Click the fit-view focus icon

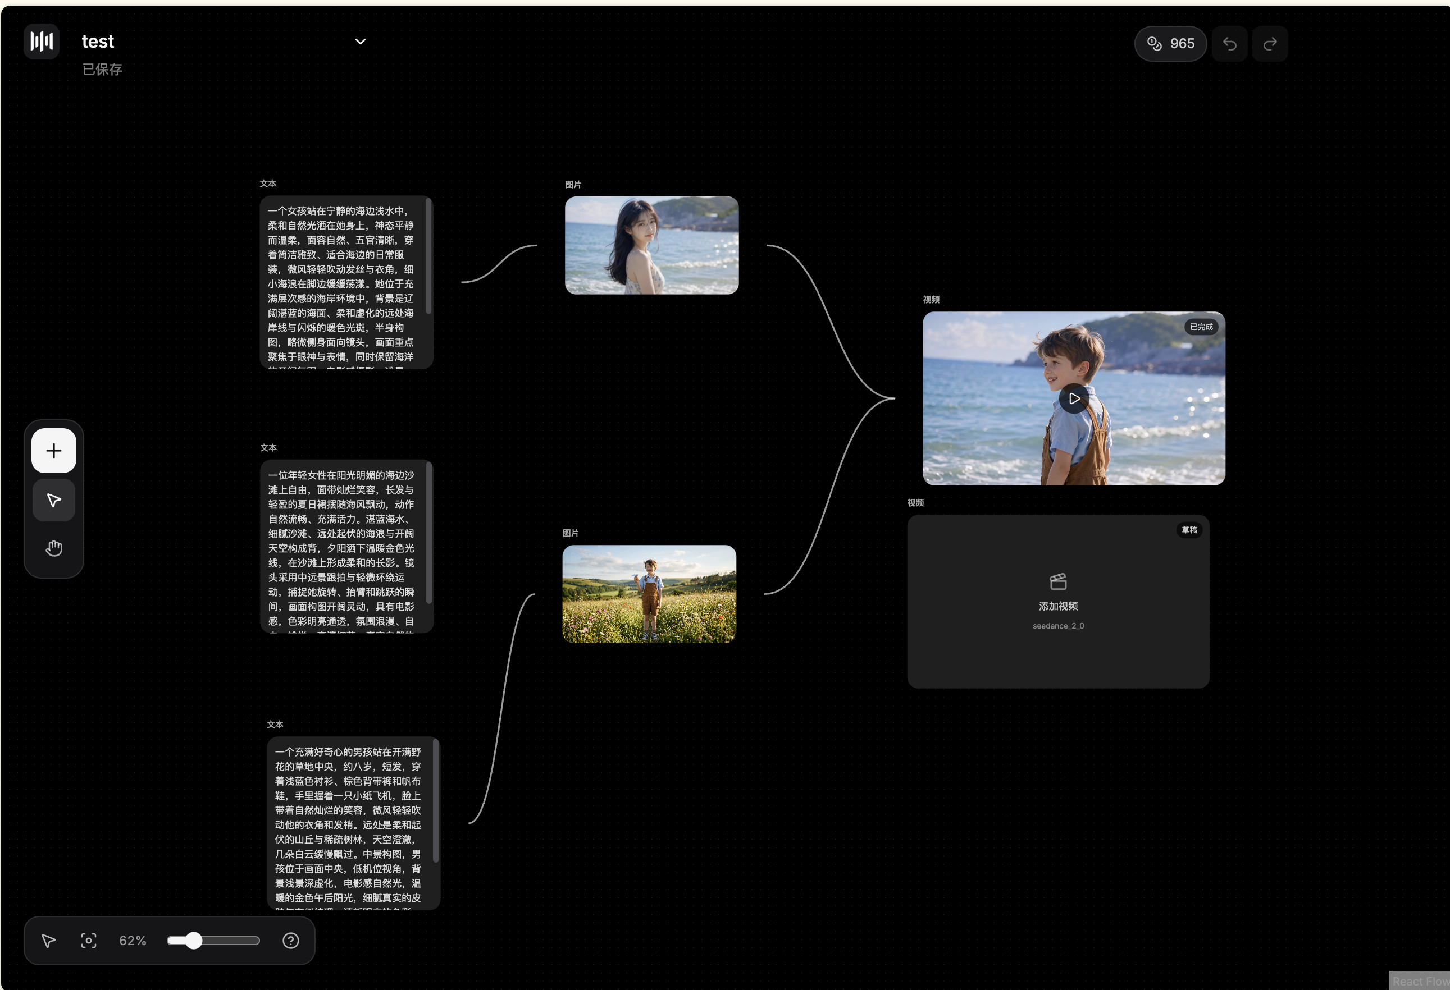pyautogui.click(x=89, y=940)
